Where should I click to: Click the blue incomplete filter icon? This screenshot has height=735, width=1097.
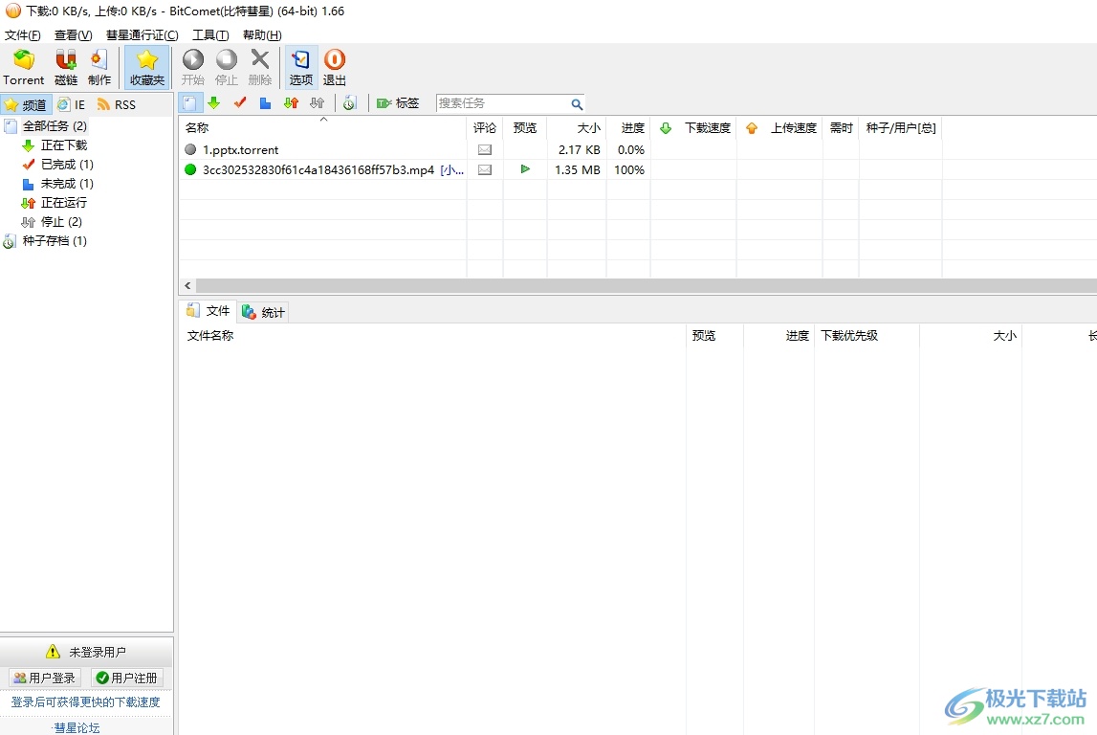tap(265, 103)
